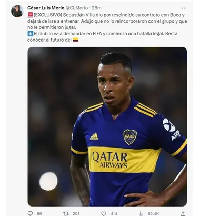This screenshot has width=200, height=216.
Task: Click the 201 retweets count
Action: 76,214
